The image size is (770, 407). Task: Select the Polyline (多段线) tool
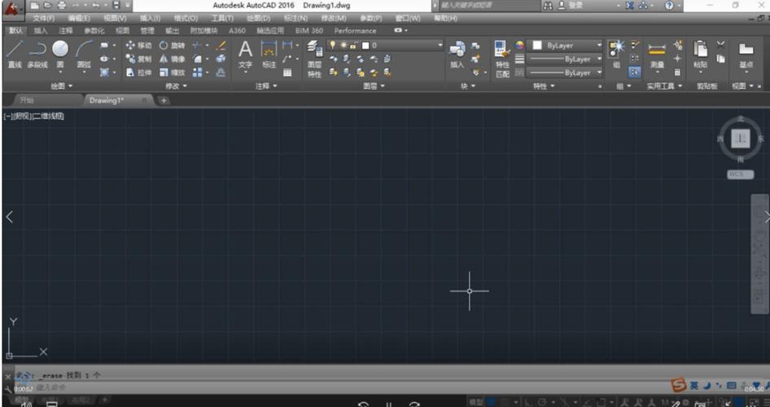tap(37, 54)
